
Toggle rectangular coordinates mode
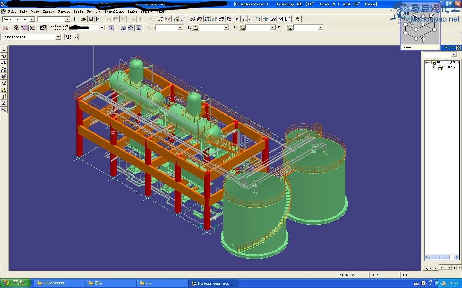[123, 28]
